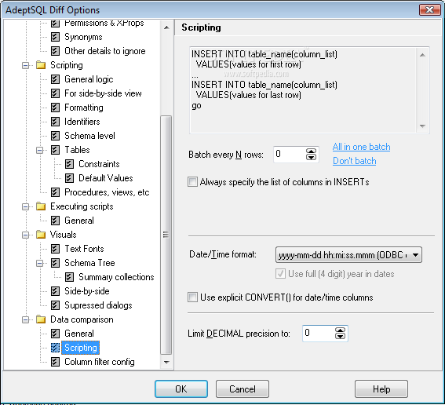Screen dimensions: 445x405
Task: Open the Text Fonts options page
Action: click(x=84, y=249)
